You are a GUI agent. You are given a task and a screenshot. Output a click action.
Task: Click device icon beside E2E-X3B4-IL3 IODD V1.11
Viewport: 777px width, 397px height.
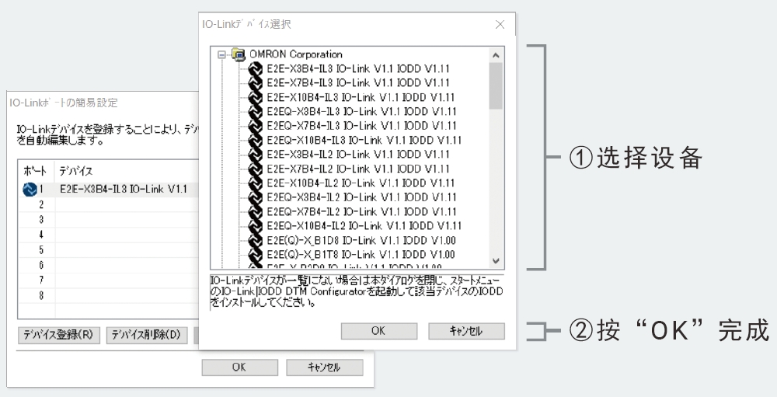255,68
